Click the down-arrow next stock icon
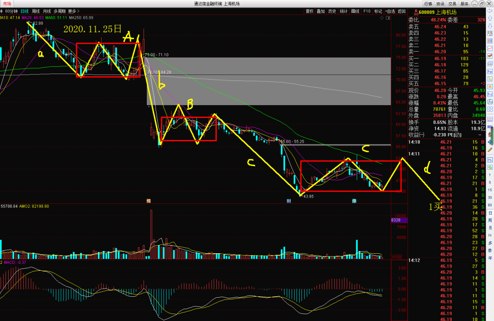 tap(490, 26)
